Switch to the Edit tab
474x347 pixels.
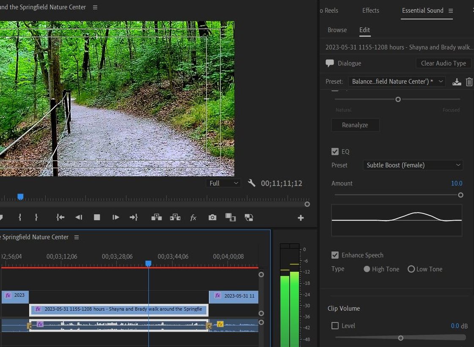click(x=364, y=30)
